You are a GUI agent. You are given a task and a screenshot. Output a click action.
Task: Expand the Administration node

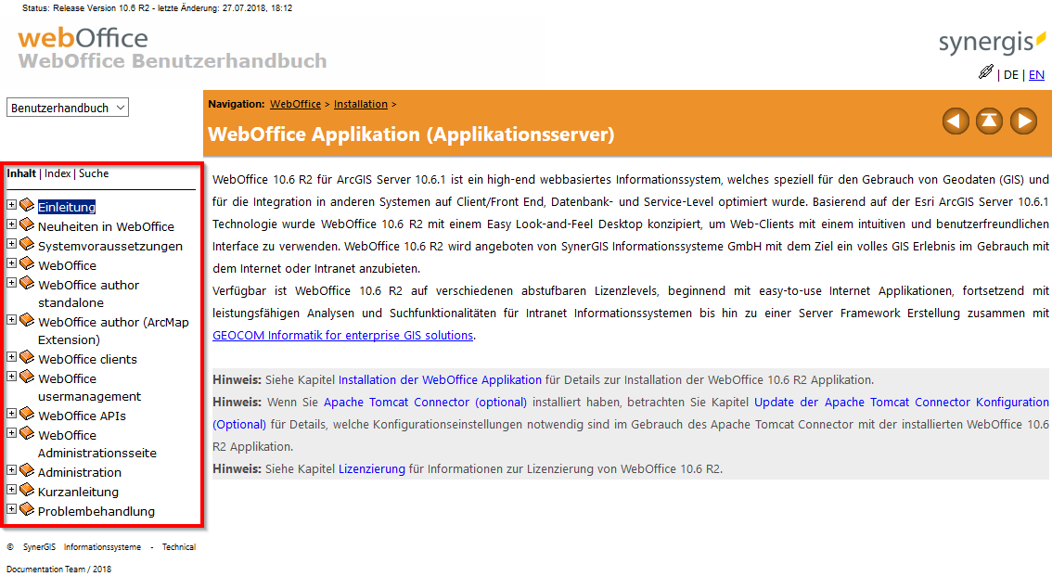coord(11,469)
